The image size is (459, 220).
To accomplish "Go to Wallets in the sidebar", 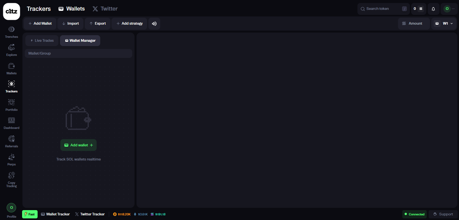I will click(12, 68).
